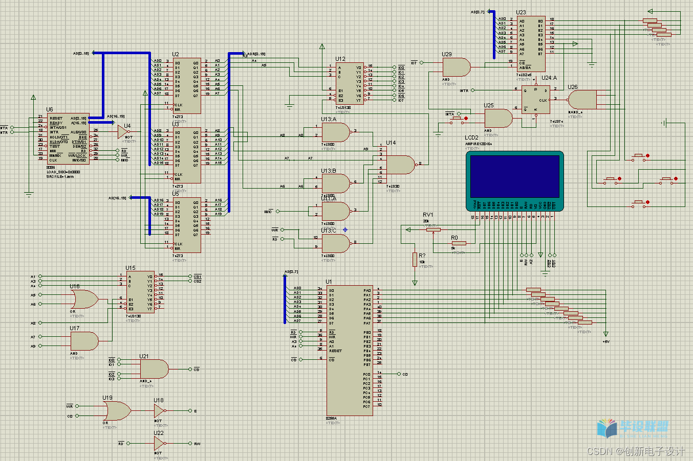The image size is (693, 461).
Task: Select the U21 AND_4 gate
Action: [154, 369]
